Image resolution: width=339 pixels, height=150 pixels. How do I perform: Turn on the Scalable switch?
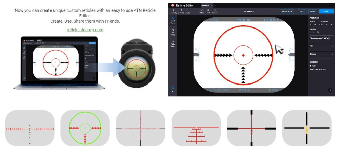311,66
